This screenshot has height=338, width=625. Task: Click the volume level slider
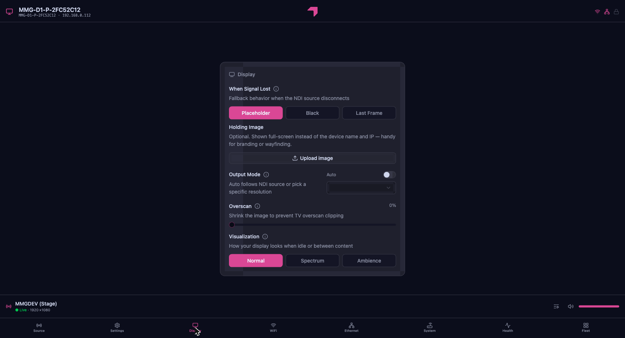pyautogui.click(x=599, y=307)
